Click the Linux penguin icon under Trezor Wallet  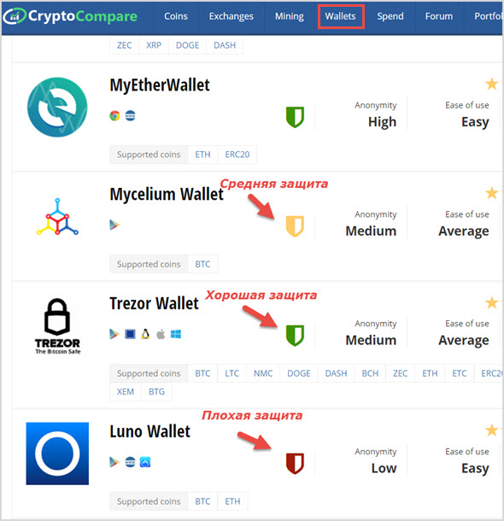click(x=145, y=334)
